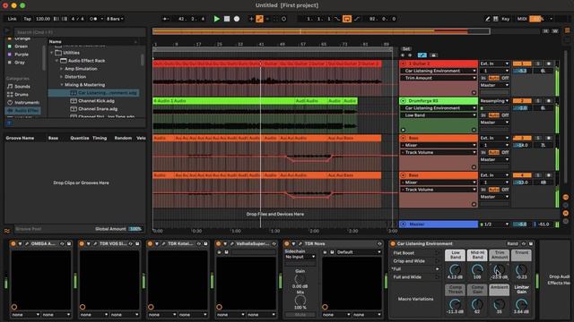Toggle the Groove Pool wave icon
This screenshot has height=322, width=574.
[7, 231]
